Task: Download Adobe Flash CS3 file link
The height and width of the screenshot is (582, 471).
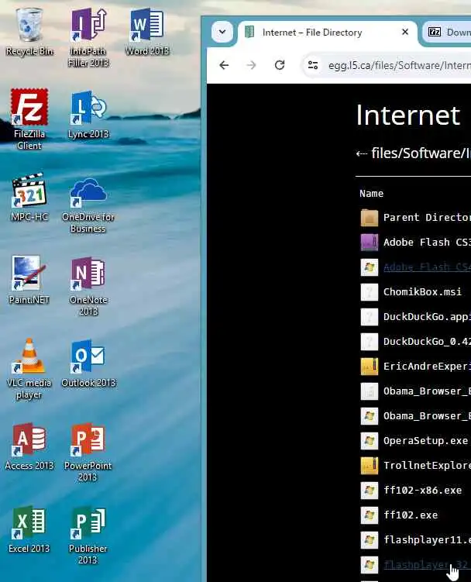Action: click(427, 243)
